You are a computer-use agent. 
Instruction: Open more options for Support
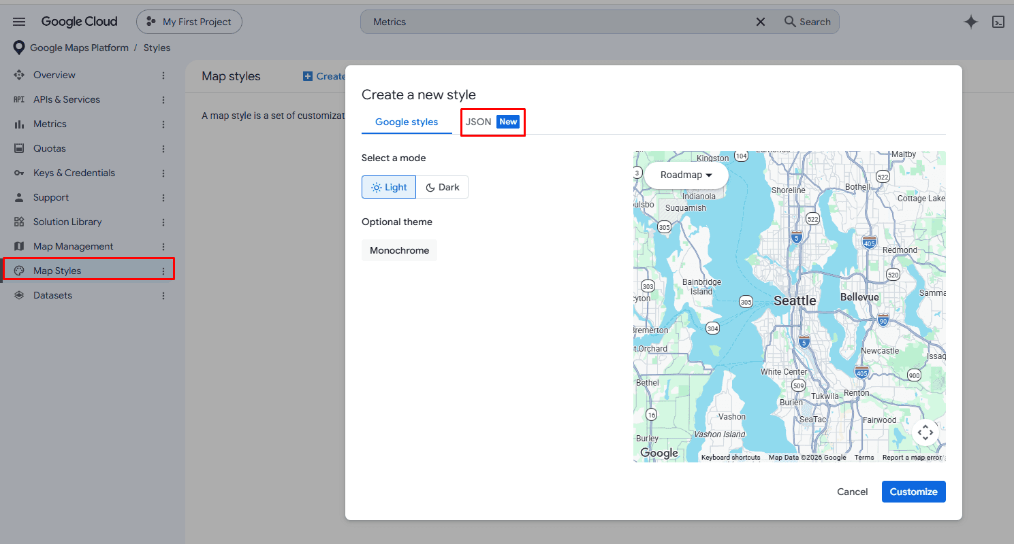[163, 197]
